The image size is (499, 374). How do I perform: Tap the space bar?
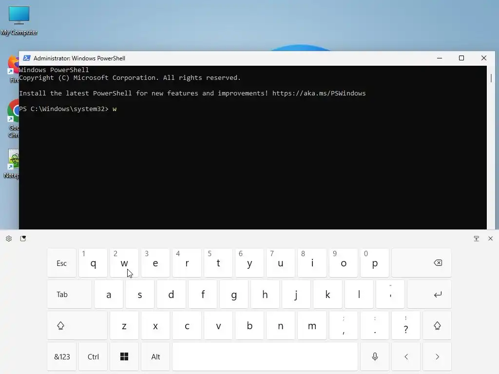pyautogui.click(x=265, y=357)
